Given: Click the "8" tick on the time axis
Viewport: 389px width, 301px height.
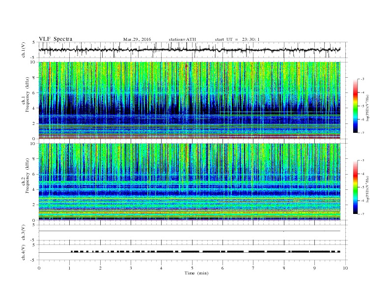Looking at the screenshot, I should 284,268.
